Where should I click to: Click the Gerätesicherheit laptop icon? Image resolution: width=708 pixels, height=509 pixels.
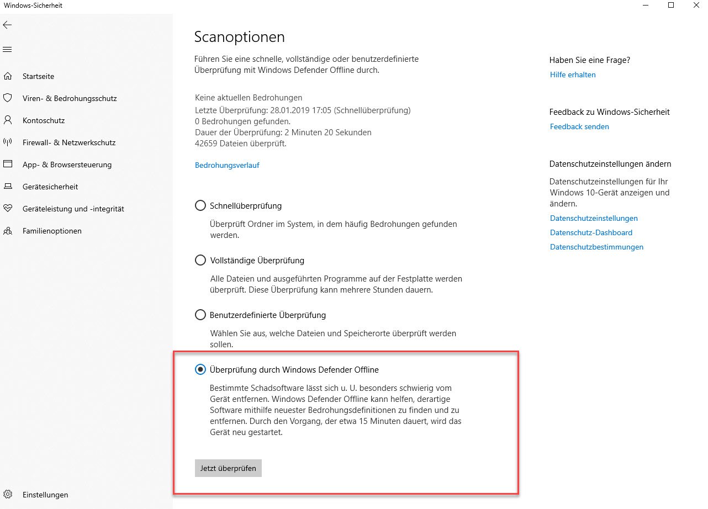coord(8,187)
